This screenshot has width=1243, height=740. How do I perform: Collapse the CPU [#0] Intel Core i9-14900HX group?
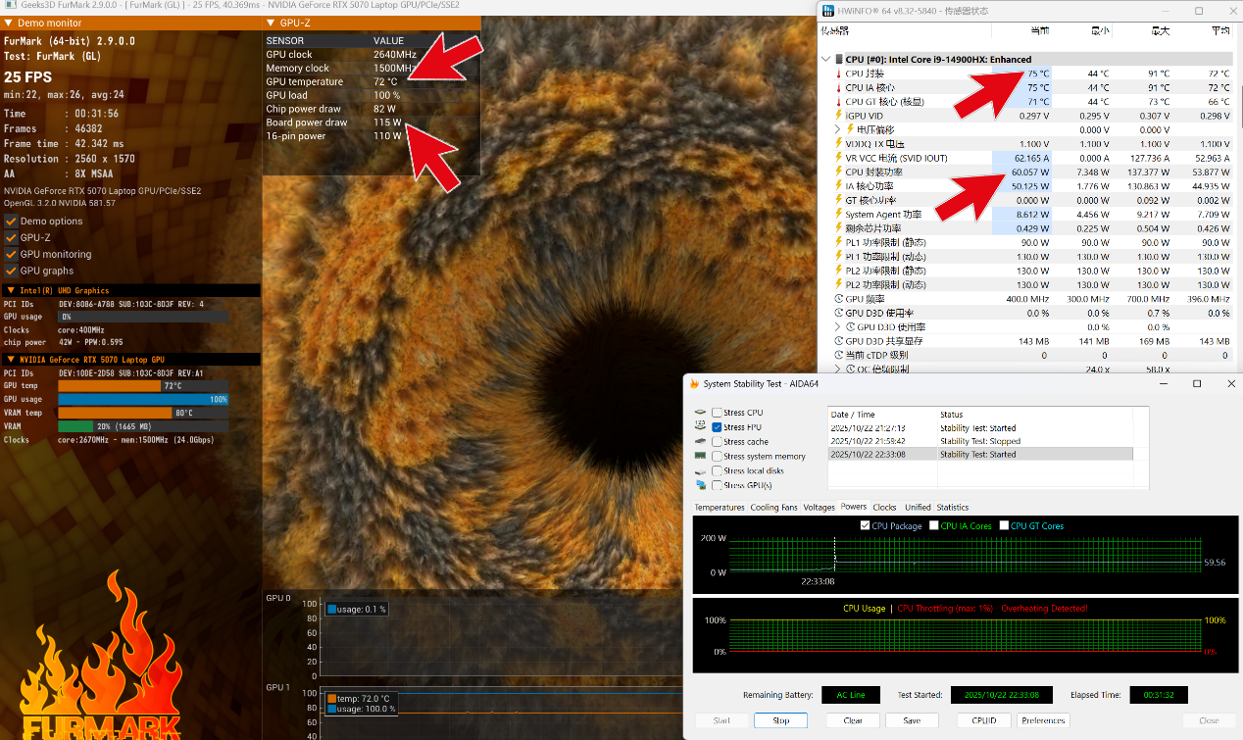826,60
